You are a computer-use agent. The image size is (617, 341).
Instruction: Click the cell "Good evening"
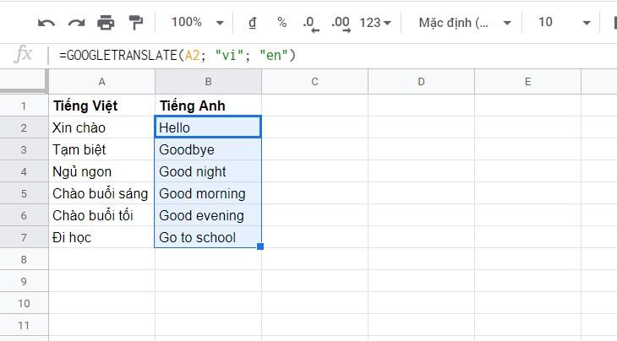point(208,216)
